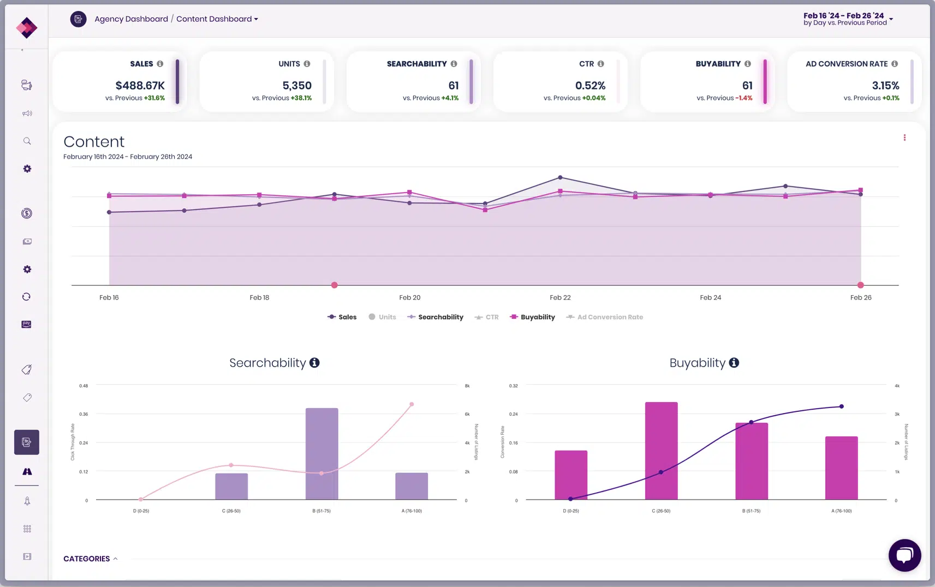
Task: Click the round header dashboard icon
Action: pyautogui.click(x=78, y=19)
